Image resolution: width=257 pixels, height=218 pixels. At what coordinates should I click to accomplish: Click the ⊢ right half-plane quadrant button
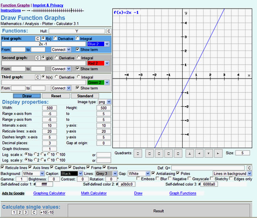pyautogui.click(x=218, y=154)
